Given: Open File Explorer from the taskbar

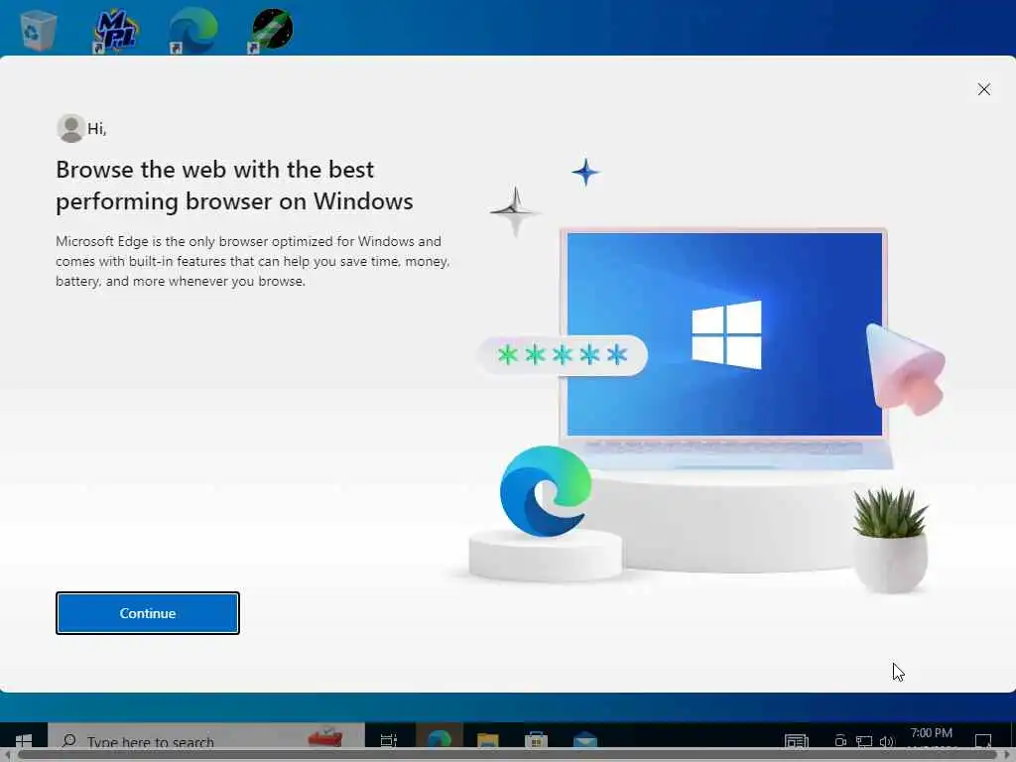Looking at the screenshot, I should click(487, 740).
